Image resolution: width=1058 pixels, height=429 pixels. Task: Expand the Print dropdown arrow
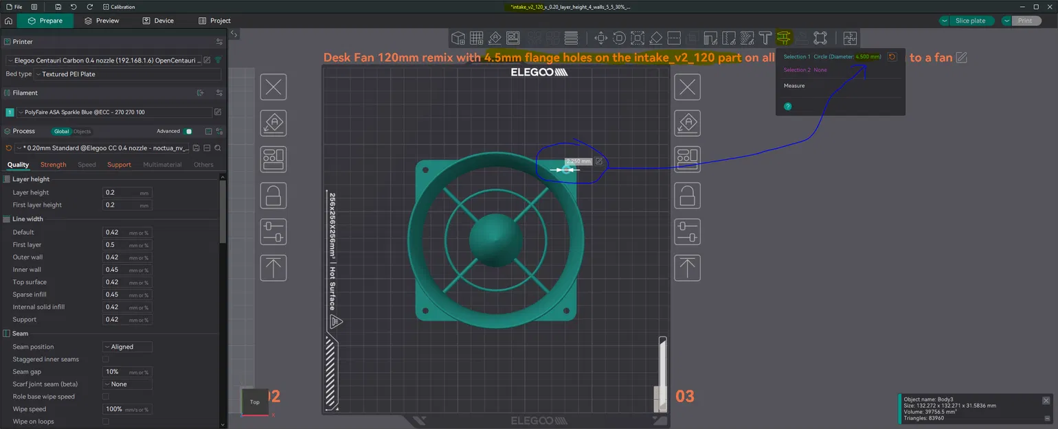pos(1006,21)
